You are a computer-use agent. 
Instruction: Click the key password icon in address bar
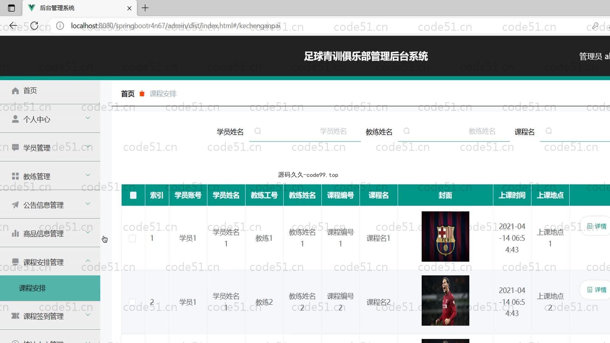pos(595,26)
